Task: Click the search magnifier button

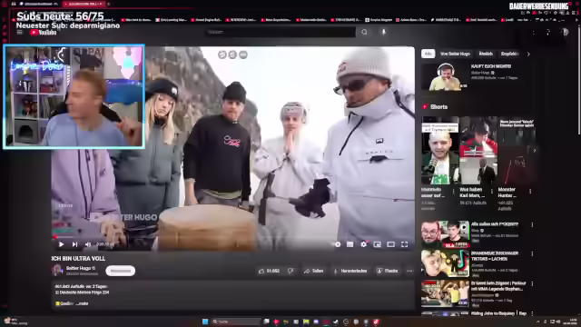Action: [x=364, y=33]
